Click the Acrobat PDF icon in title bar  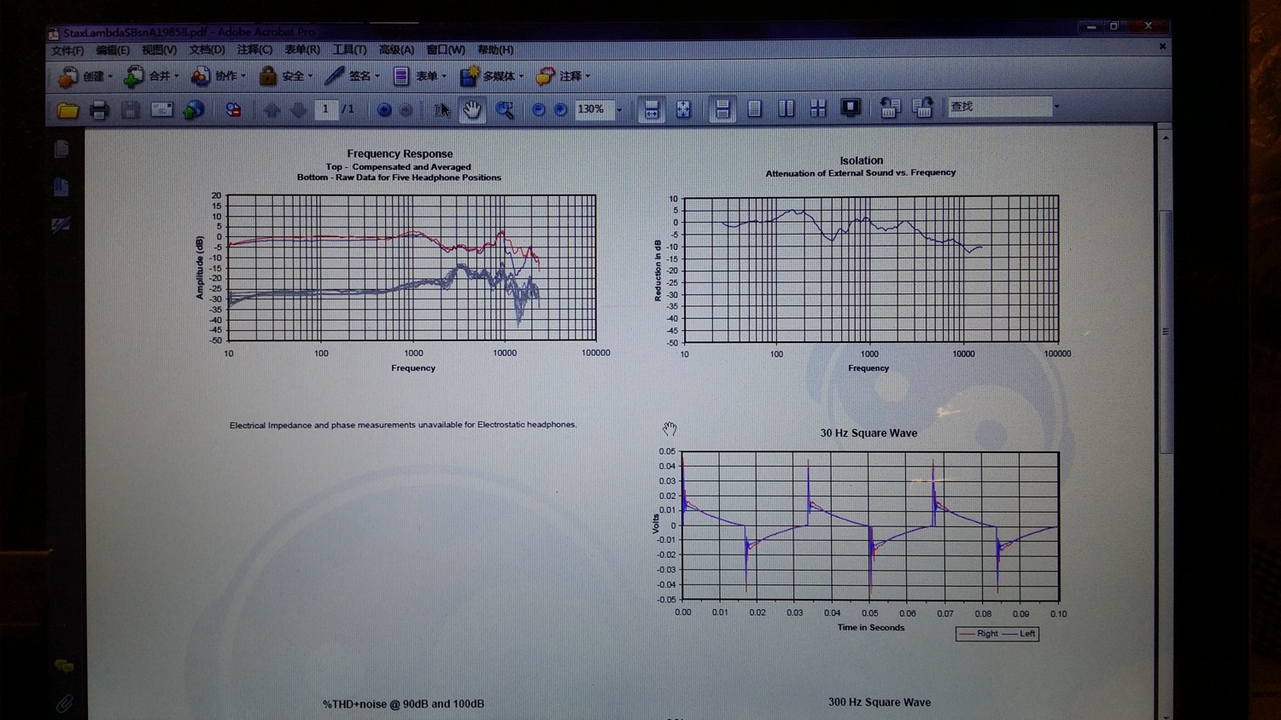pos(54,33)
